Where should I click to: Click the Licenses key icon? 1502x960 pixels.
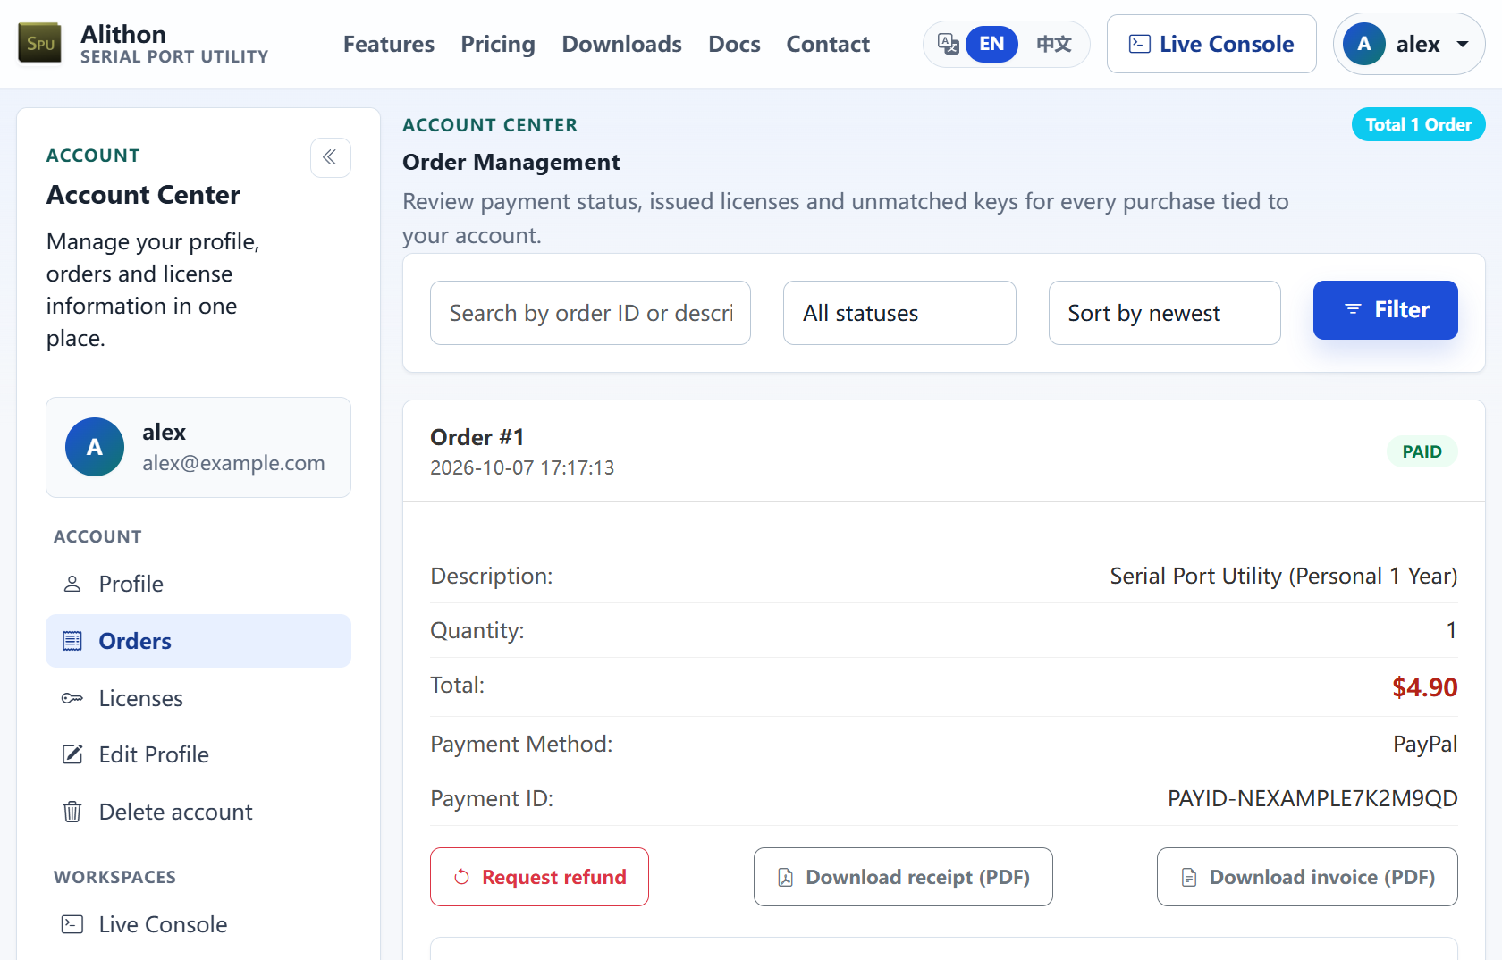click(72, 698)
